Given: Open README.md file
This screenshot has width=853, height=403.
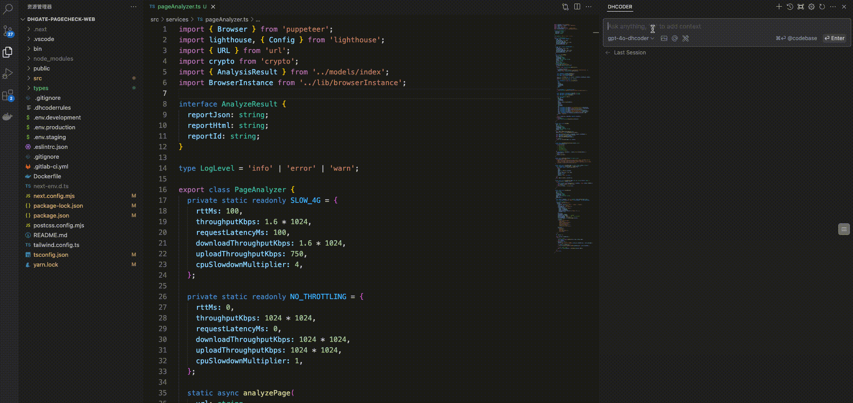Looking at the screenshot, I should 50,235.
